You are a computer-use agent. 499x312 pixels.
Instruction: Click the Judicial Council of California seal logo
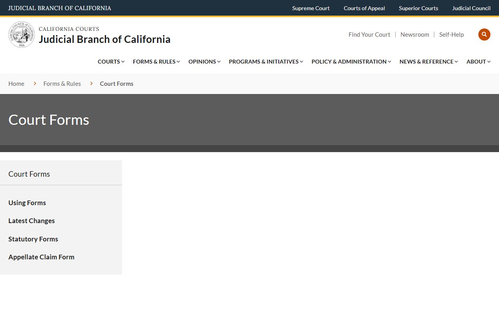click(x=22, y=35)
